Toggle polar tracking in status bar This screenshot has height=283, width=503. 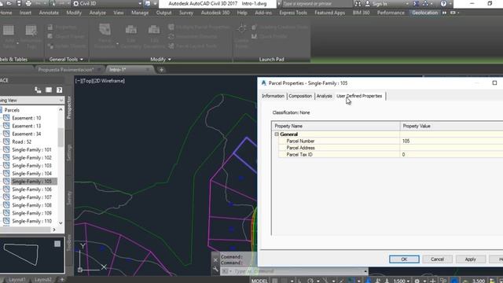[310, 281]
